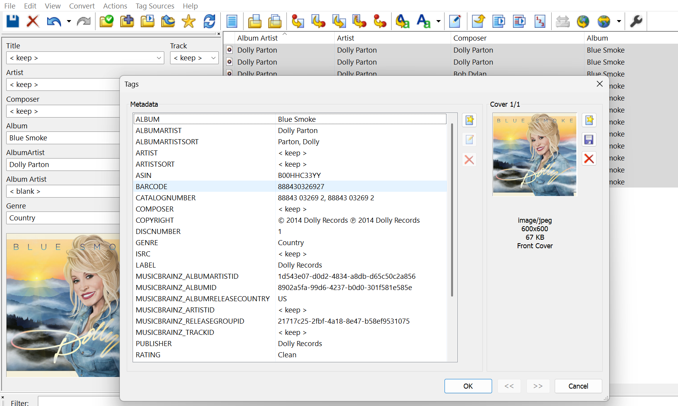This screenshot has width=678, height=406.
Task: Click the yellow star Favorites folder icon
Action: pyautogui.click(x=189, y=21)
